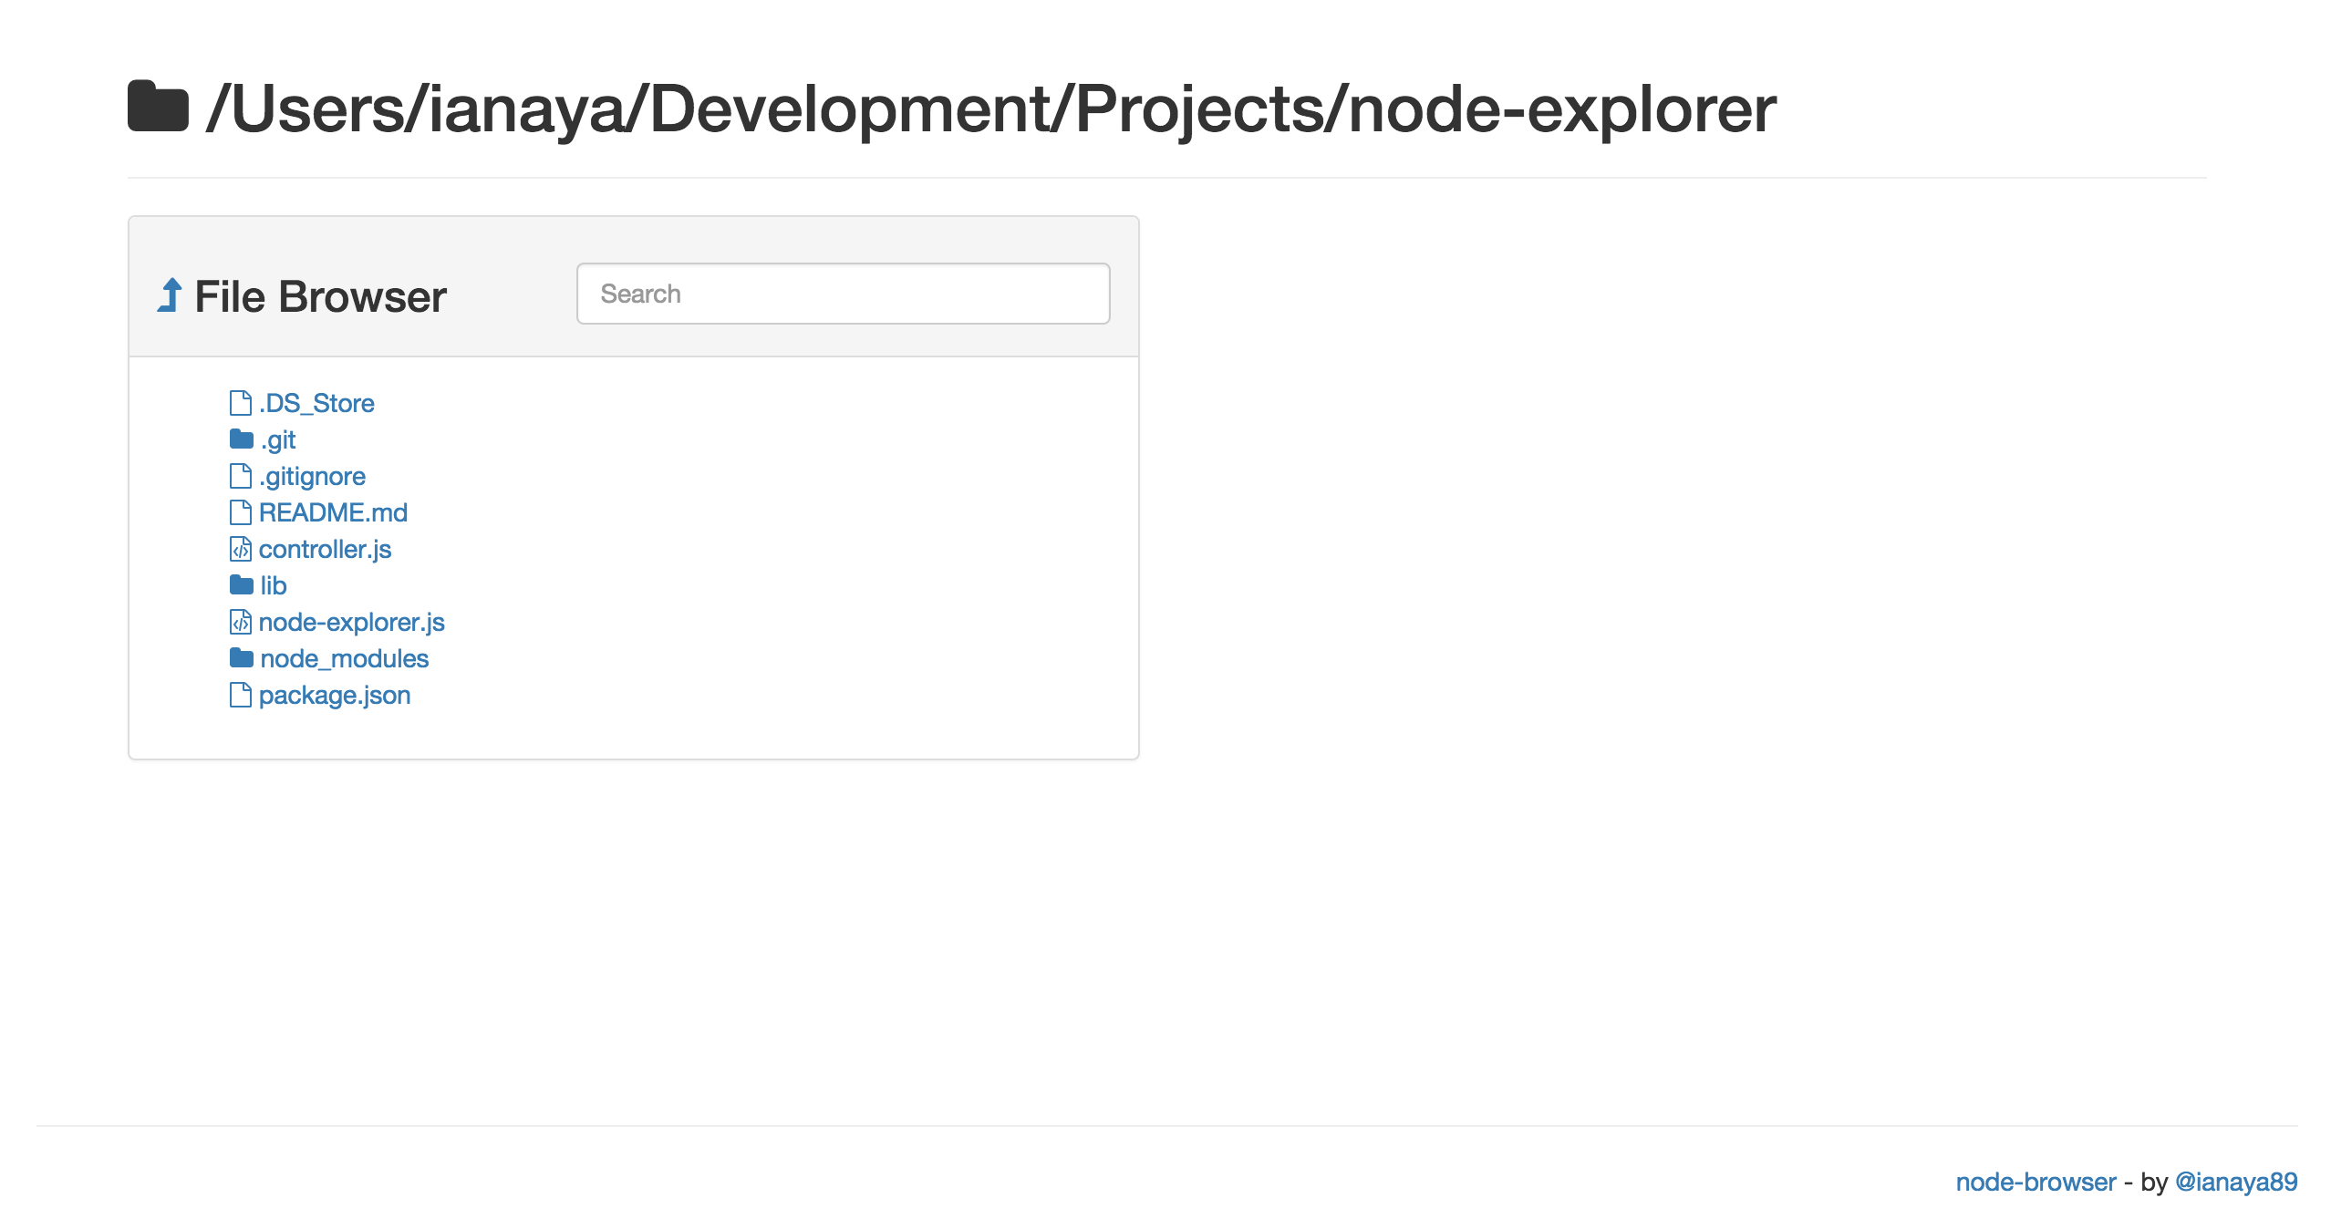Image resolution: width=2331 pixels, height=1229 pixels.
Task: Open README.md file
Action: pyautogui.click(x=333, y=512)
